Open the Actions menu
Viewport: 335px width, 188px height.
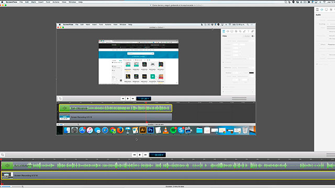tap(56, 2)
